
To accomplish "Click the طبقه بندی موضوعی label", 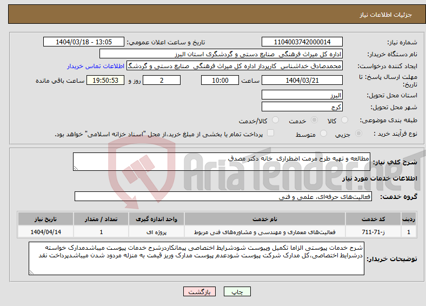I will click(x=389, y=120).
